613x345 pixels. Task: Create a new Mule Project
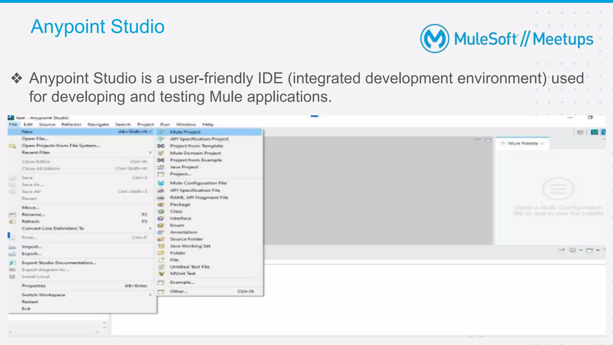pyautogui.click(x=209, y=132)
